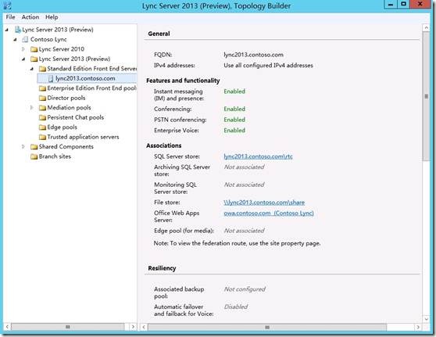The height and width of the screenshot is (337, 436).
Task: Click the Lync Server 2013 (Preview) folder icon
Action: (34, 59)
